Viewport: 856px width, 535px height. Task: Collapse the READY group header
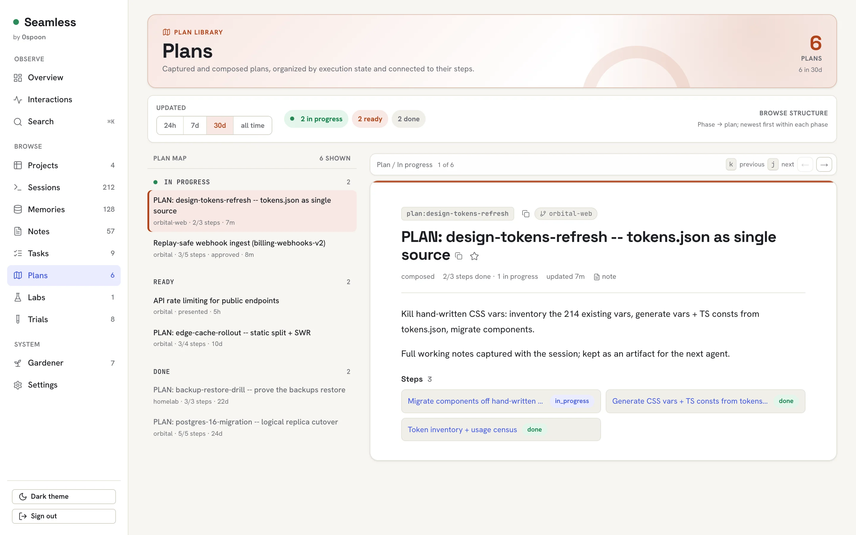pyautogui.click(x=252, y=282)
